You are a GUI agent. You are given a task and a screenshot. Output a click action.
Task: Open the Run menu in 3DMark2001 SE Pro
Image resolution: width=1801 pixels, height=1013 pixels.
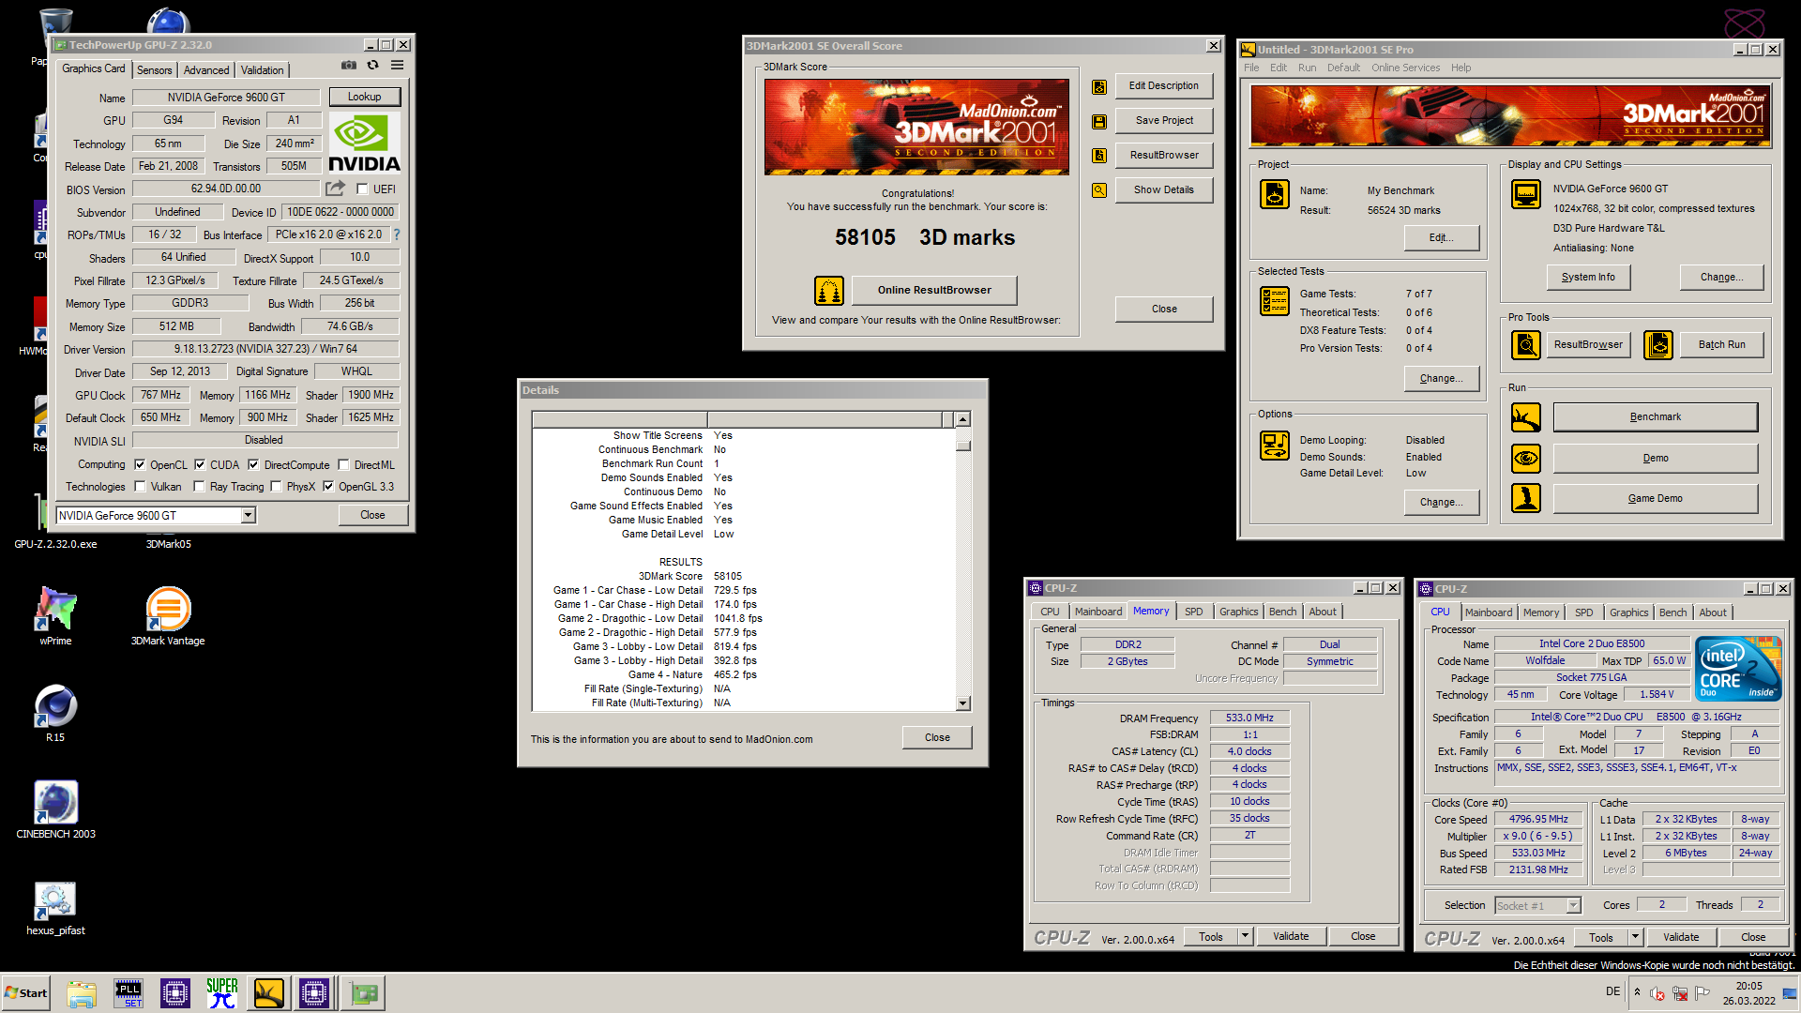[1307, 68]
